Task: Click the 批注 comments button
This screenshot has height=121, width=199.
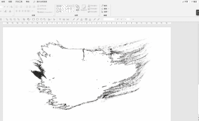Action: [x=194, y=2]
